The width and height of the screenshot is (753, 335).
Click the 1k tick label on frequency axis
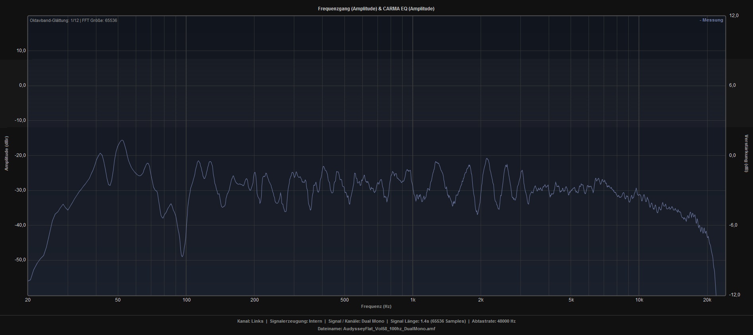[413, 300]
